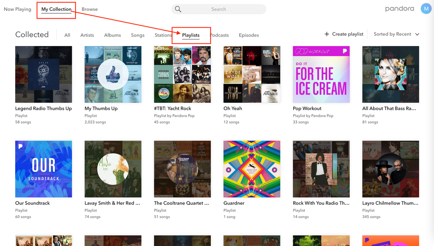Select the Episodes filter
The width and height of the screenshot is (434, 246).
[x=248, y=35]
